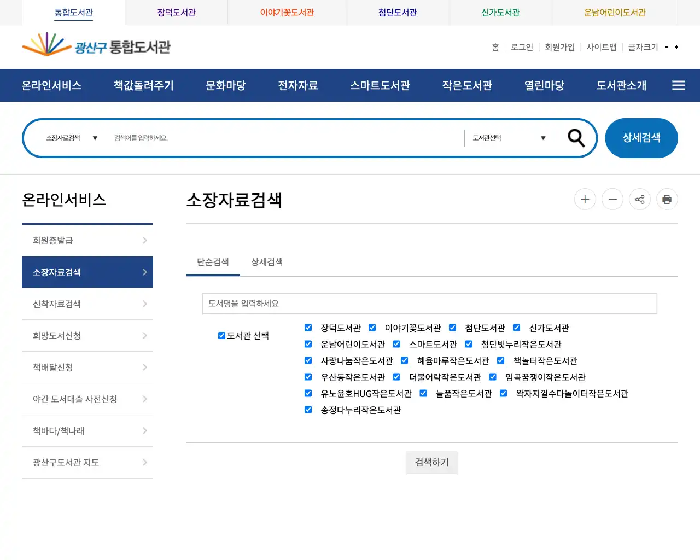Viewport: 700px width, 560px height.
Task: Uncheck the 운남어린이도서관 checkbox
Action: (x=308, y=344)
